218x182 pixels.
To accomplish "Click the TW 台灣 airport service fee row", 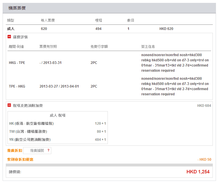I will point(28,132).
